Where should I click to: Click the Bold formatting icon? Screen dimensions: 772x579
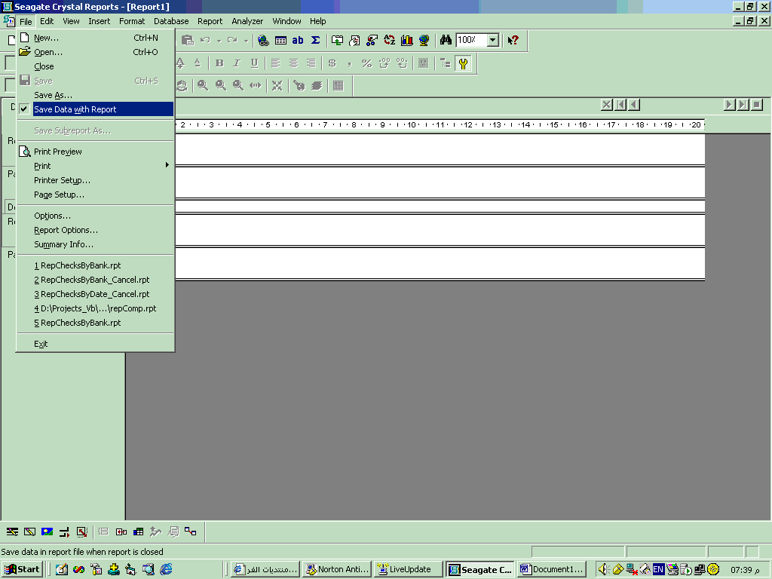tap(219, 63)
